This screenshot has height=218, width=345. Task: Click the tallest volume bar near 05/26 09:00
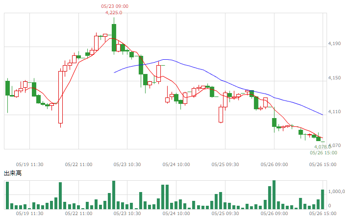pos(274,194)
